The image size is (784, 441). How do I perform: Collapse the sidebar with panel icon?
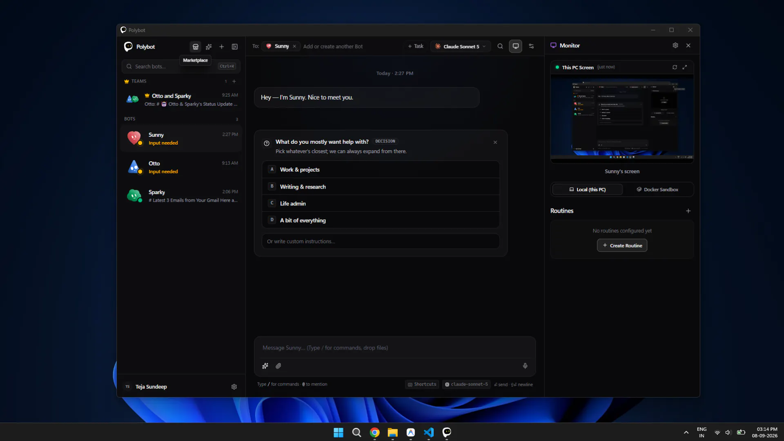(235, 47)
